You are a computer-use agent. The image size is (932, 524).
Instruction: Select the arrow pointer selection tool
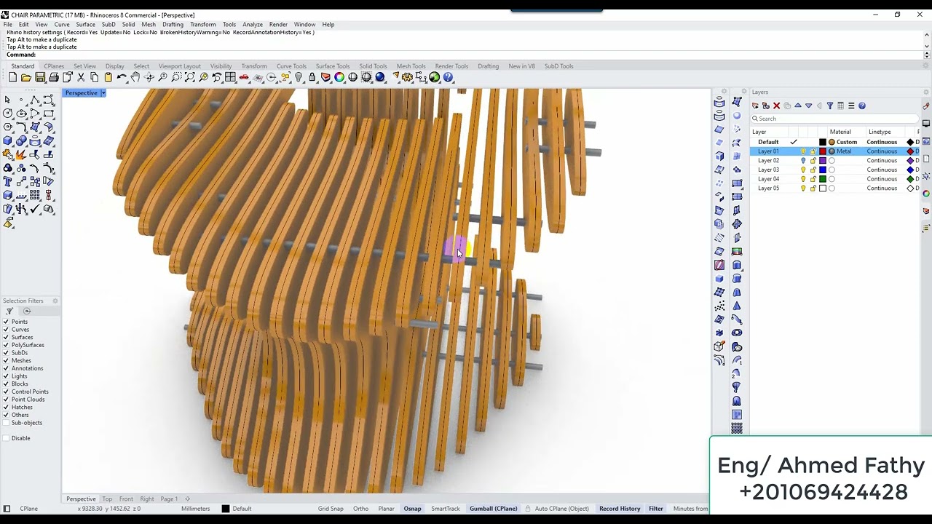(7, 100)
